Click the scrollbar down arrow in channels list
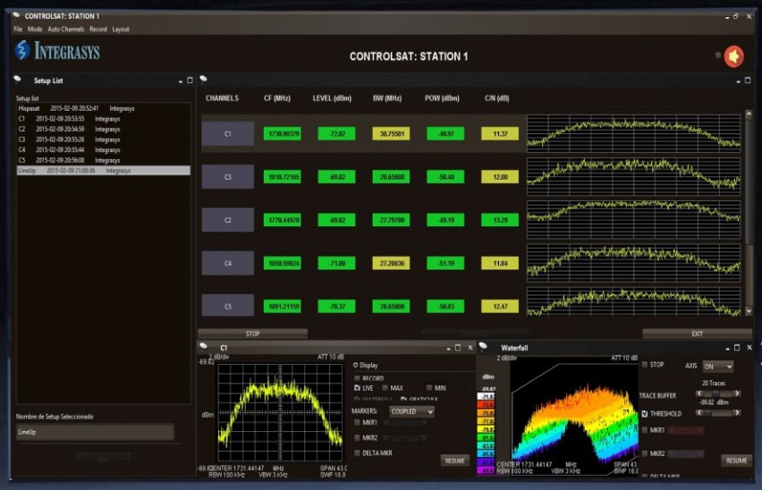This screenshot has width=762, height=490. [x=749, y=311]
